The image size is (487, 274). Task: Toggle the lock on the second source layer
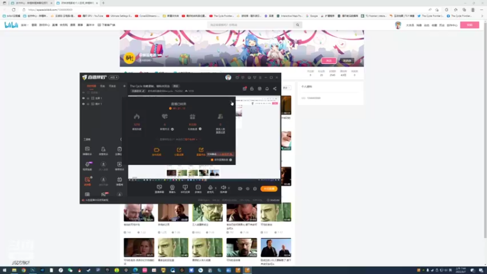click(x=88, y=104)
